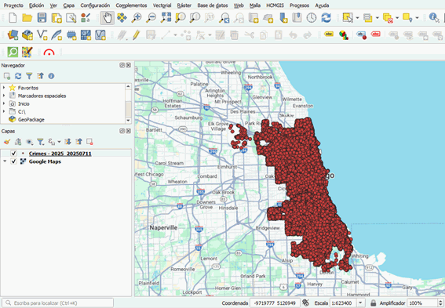Open the HCMGIS menu

click(x=275, y=5)
